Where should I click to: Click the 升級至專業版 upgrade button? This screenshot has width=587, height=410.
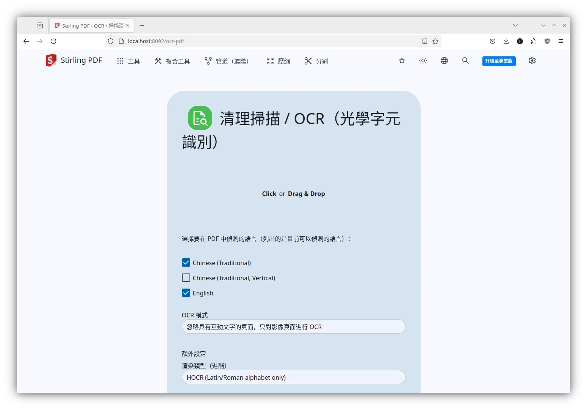click(x=499, y=61)
